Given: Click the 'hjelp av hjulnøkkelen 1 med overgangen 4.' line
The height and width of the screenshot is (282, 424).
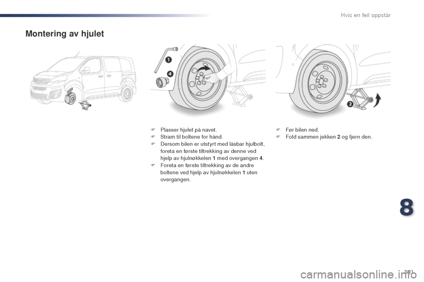Looking at the screenshot, I should point(212,158).
